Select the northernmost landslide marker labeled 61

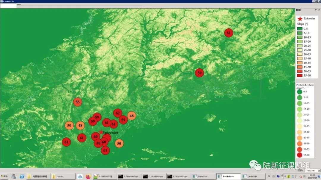[x=229, y=33]
